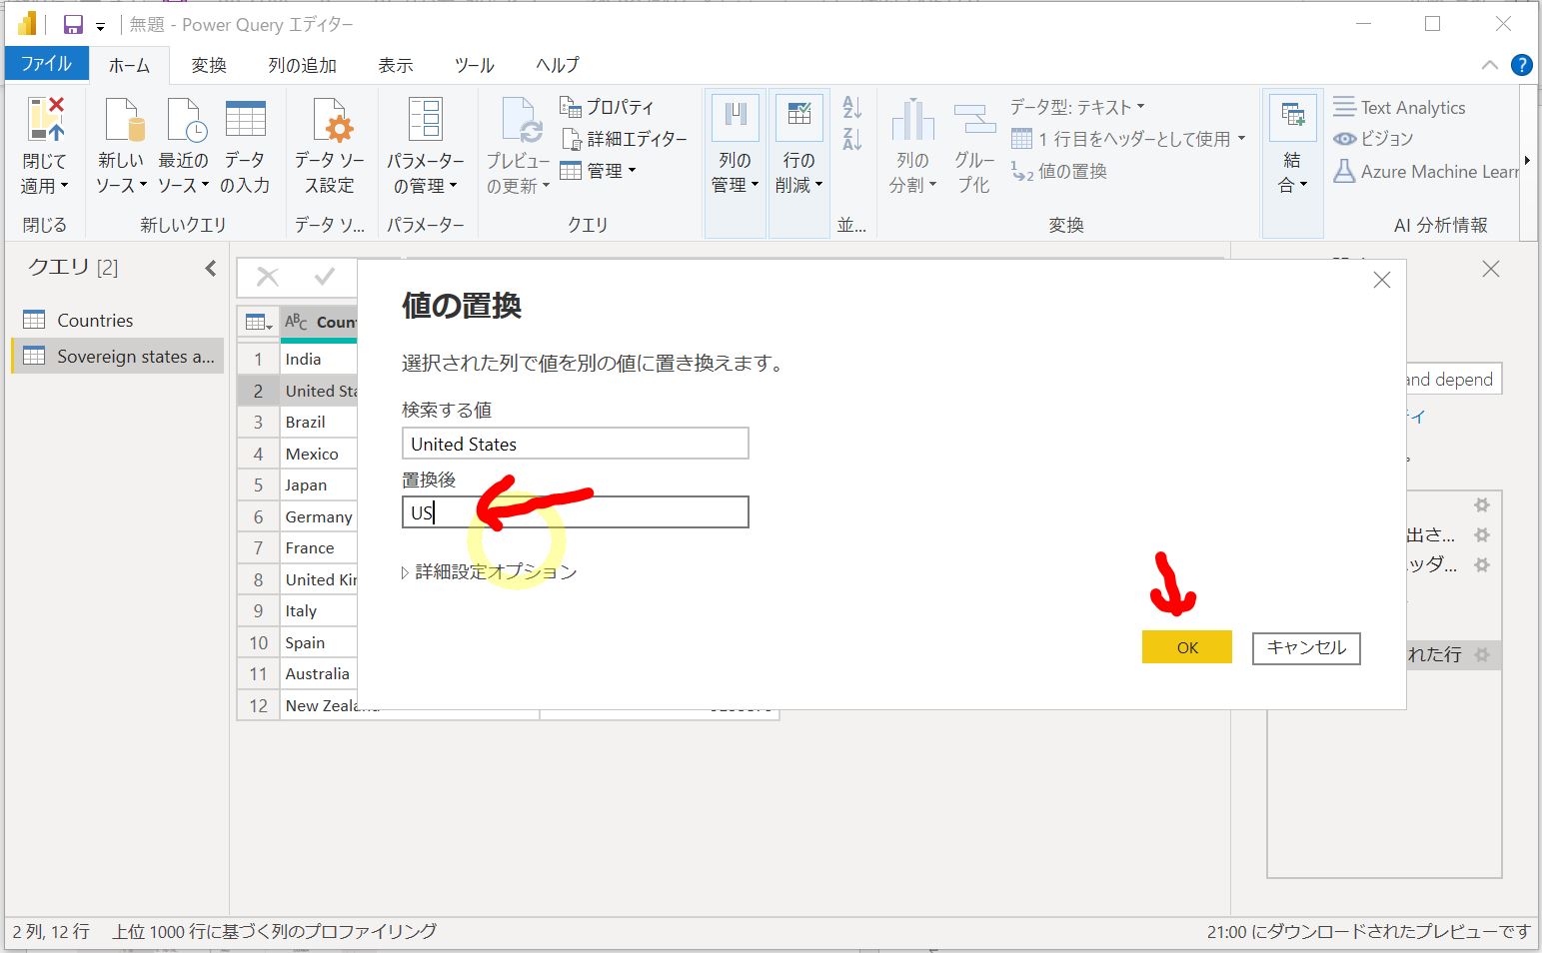Image resolution: width=1542 pixels, height=953 pixels.
Task: Click the Value To Find field
Action: (575, 444)
